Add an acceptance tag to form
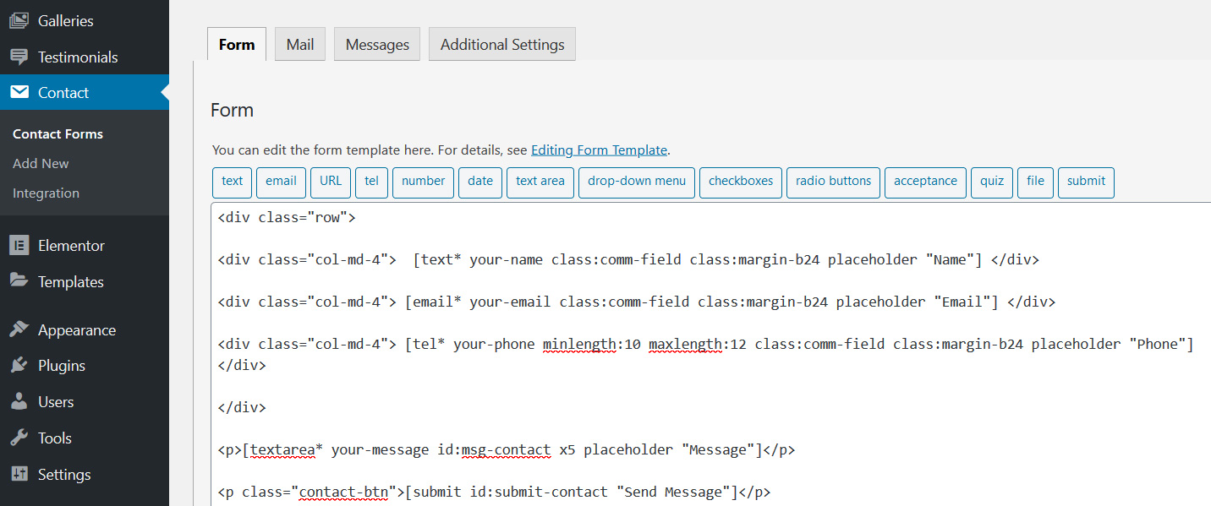The width and height of the screenshot is (1211, 506). pyautogui.click(x=925, y=182)
